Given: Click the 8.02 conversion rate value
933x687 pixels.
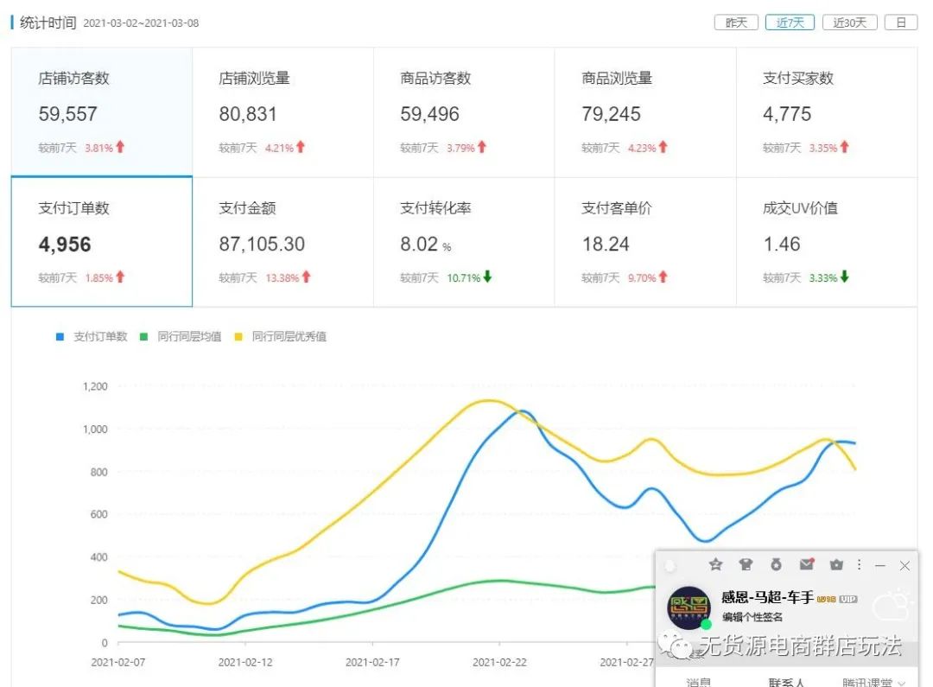Looking at the screenshot, I should pyautogui.click(x=419, y=244).
